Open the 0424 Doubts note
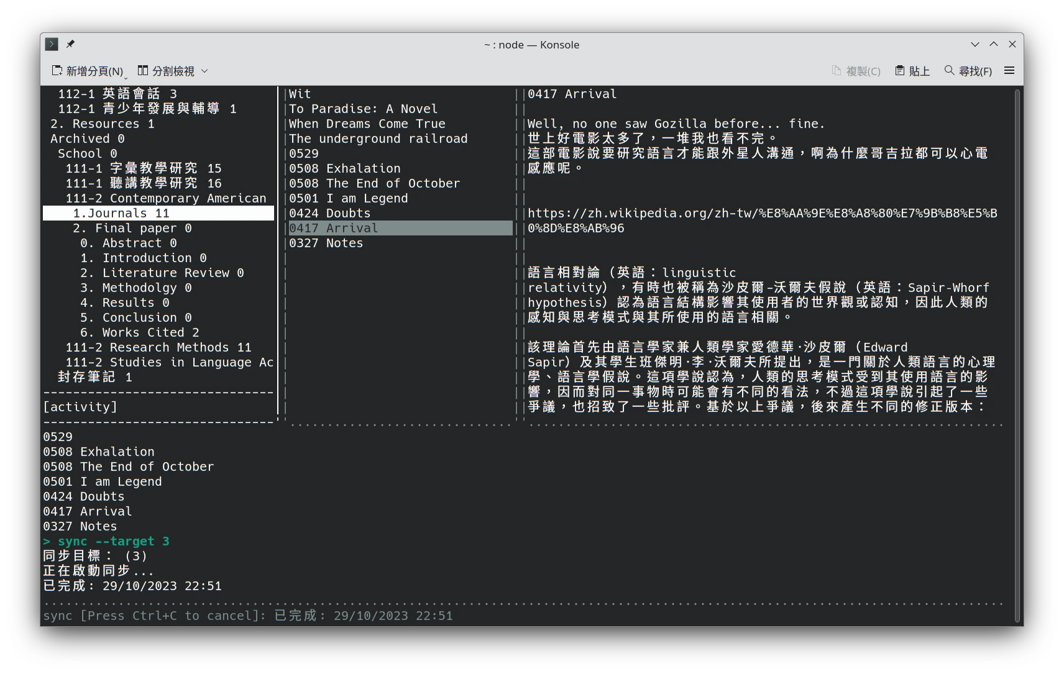Image resolution: width=1064 pixels, height=674 pixels. [x=330, y=213]
